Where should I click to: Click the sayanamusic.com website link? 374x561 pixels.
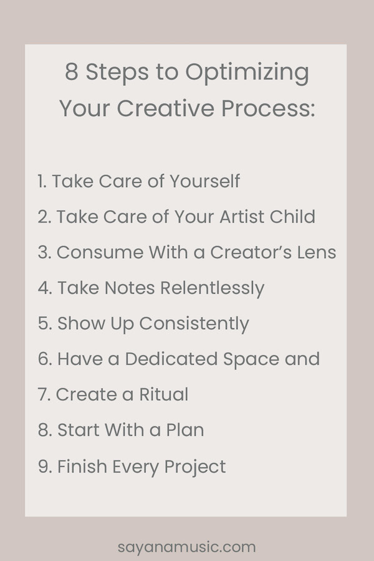coord(186,547)
